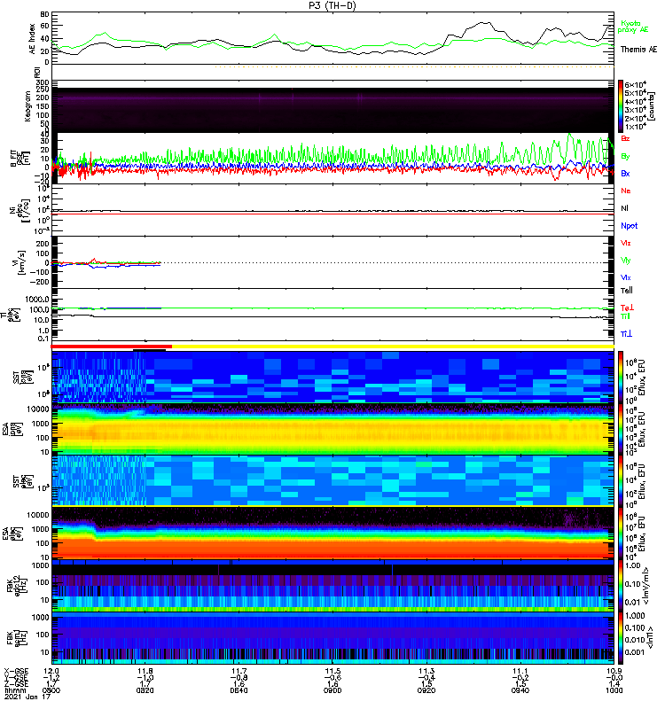This screenshot has width=665, height=709.
Task: Click the 0820 time tick label
Action: 145,690
